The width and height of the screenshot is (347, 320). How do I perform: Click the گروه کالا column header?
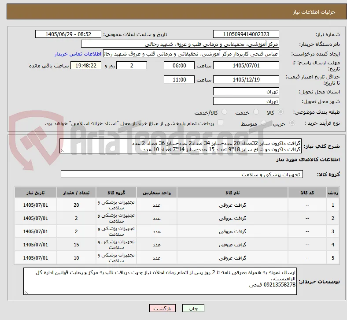click(x=116, y=193)
